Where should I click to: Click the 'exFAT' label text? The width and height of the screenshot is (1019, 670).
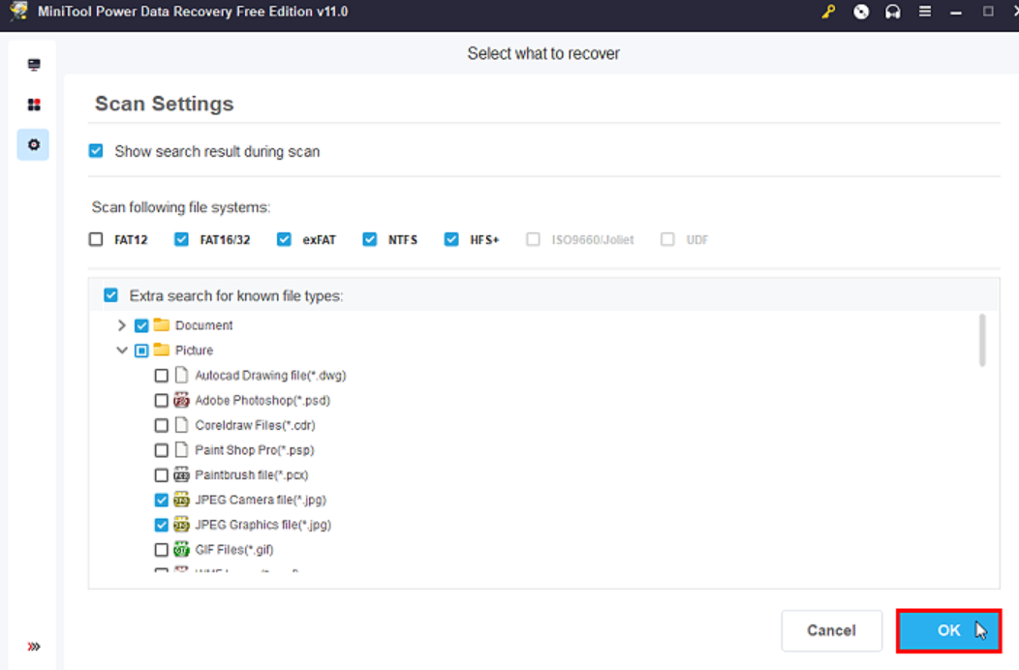tap(319, 240)
